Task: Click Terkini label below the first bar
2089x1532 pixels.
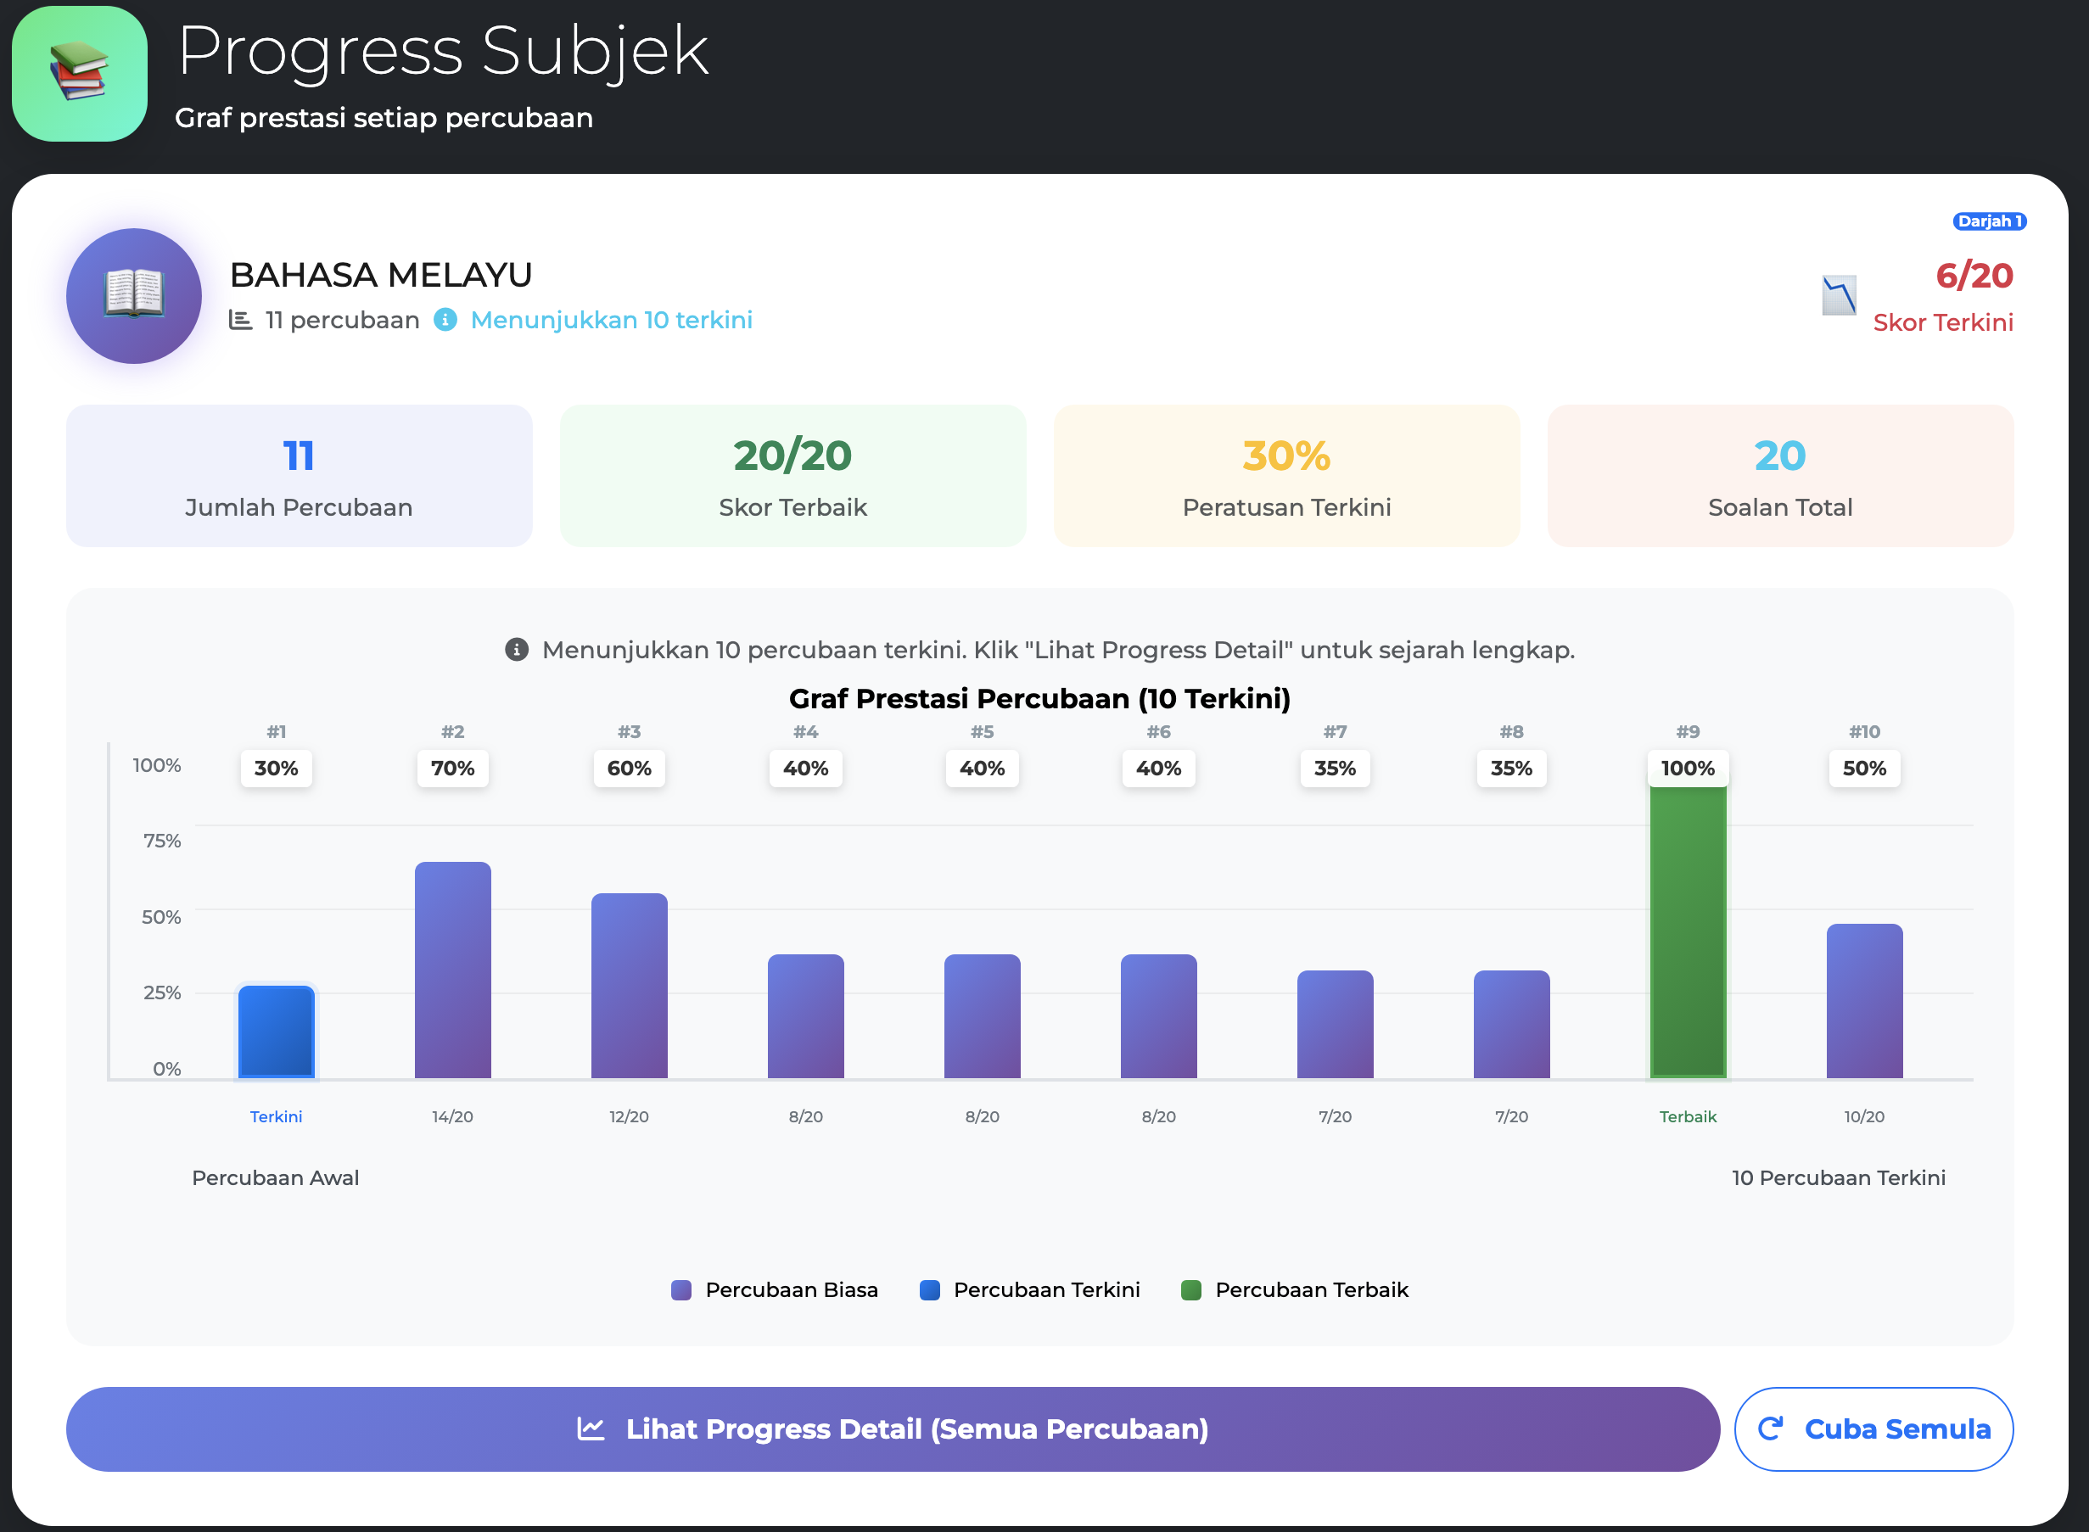Action: click(276, 1116)
